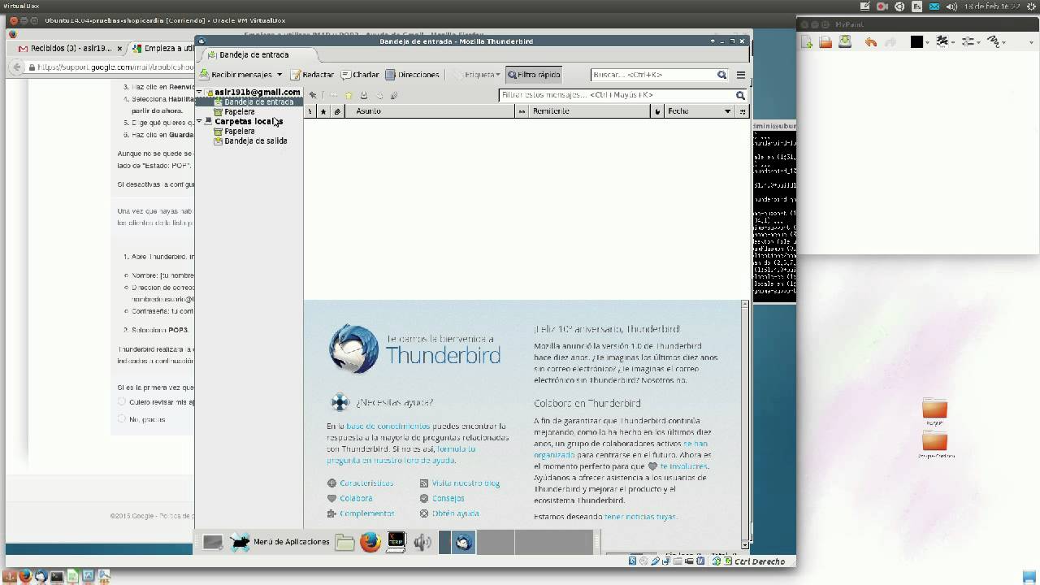This screenshot has height=585, width=1040.
Task: Toggle attachment quick filter icon
Action: click(x=394, y=95)
